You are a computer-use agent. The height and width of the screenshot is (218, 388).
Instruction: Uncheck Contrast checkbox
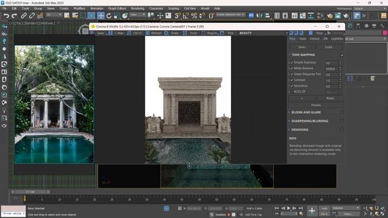pos(292,80)
